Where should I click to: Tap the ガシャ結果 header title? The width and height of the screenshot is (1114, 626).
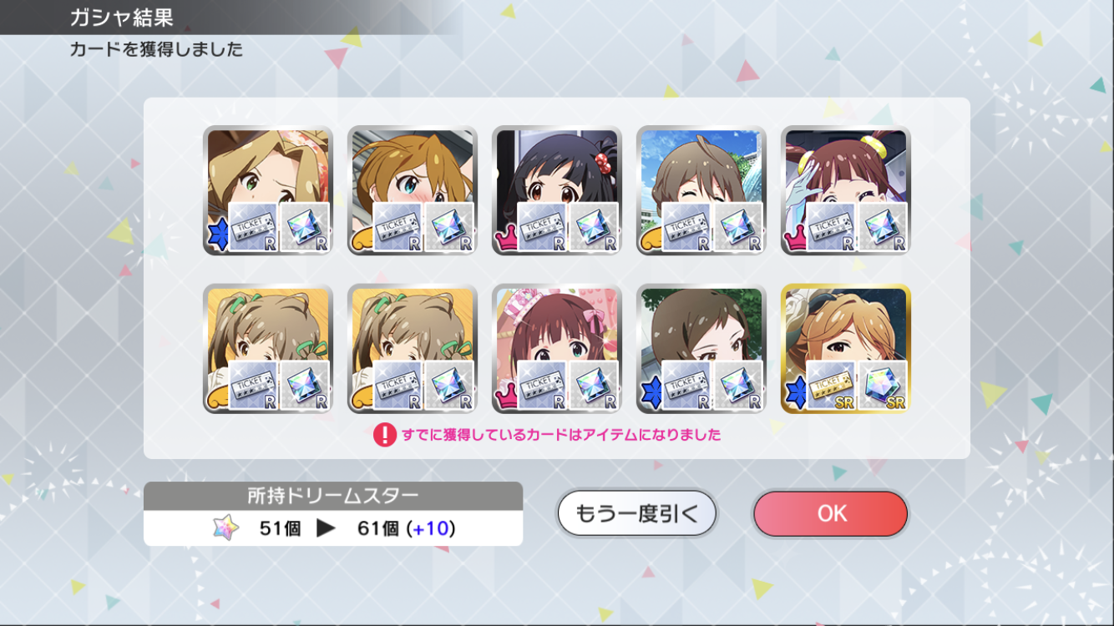[122, 18]
